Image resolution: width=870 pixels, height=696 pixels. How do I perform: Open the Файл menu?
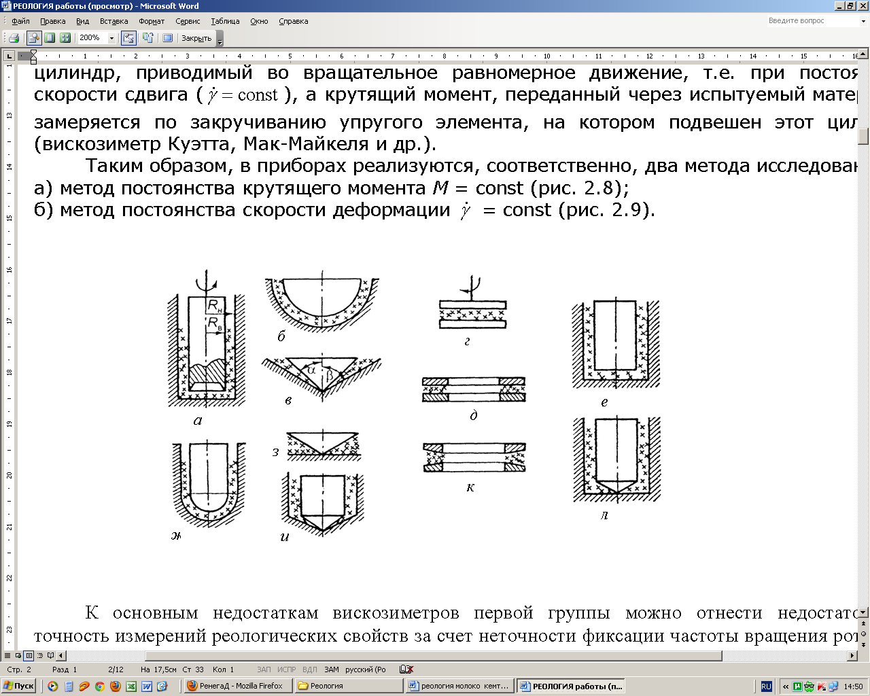point(20,21)
